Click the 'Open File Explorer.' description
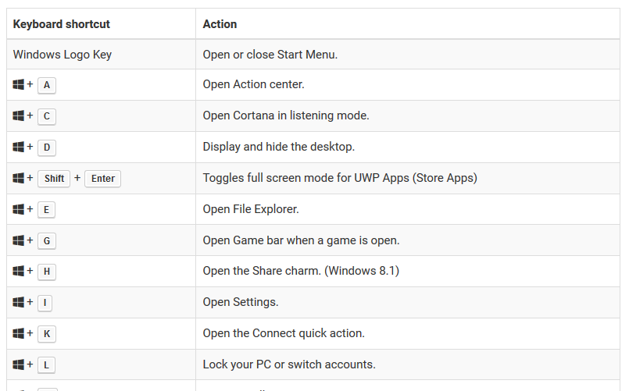 (251, 209)
